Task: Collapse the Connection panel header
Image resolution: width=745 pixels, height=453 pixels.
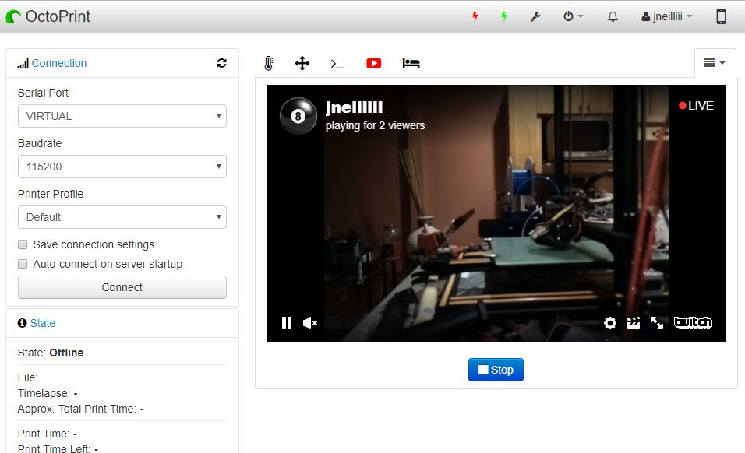Action: [x=59, y=63]
